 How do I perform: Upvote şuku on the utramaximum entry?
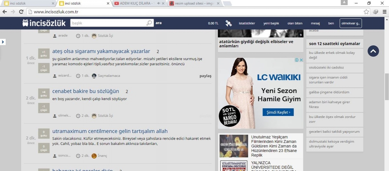point(44,134)
